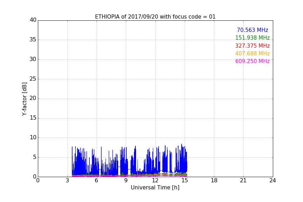Click the y-axis tick value 15
303x202 pixels.
pos(33,118)
